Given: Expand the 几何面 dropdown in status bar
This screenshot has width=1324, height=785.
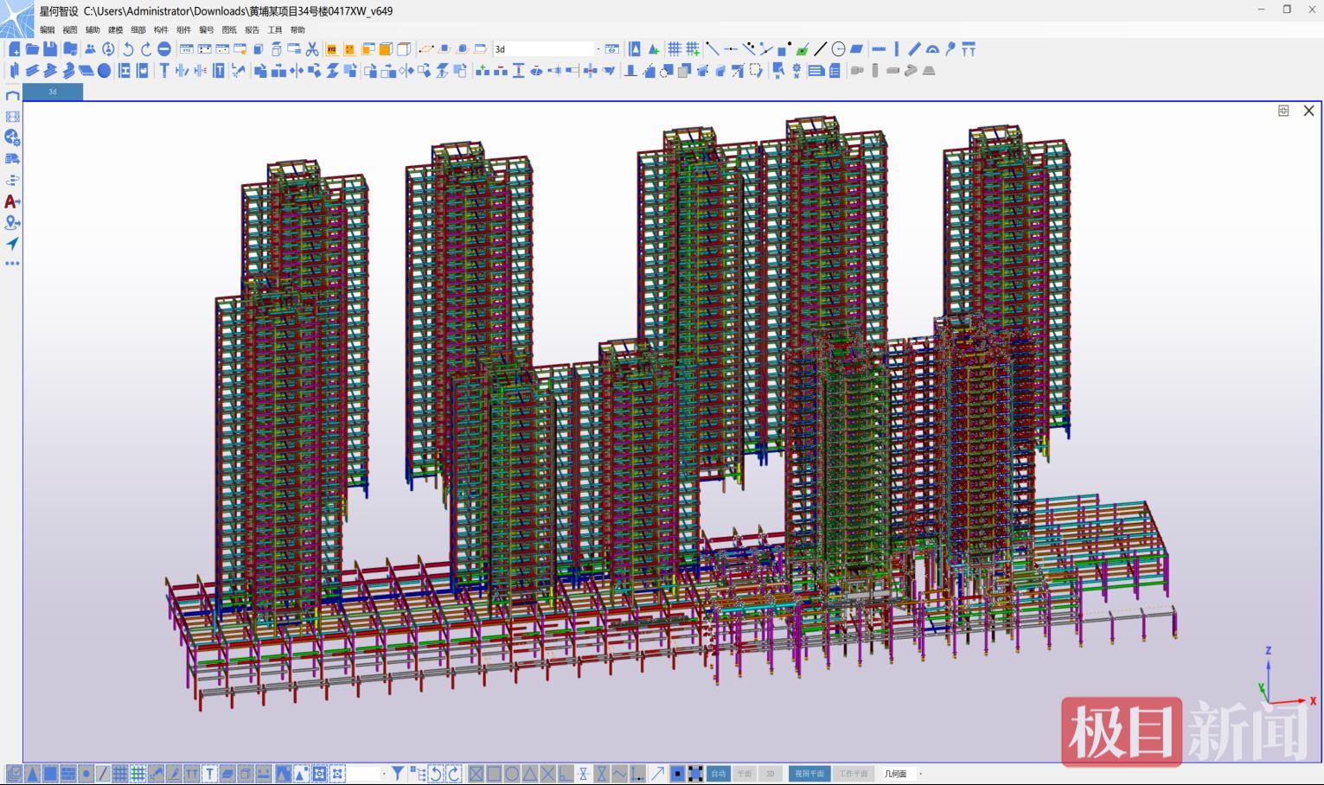Looking at the screenshot, I should [x=920, y=774].
